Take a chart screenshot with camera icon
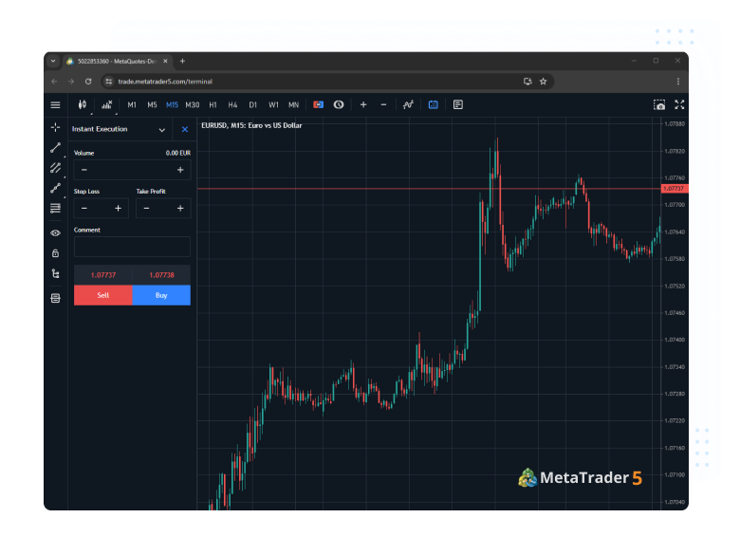The width and height of the screenshot is (740, 555). (659, 104)
